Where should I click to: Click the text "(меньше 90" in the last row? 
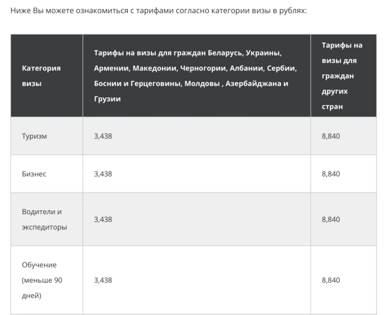pyautogui.click(x=42, y=280)
